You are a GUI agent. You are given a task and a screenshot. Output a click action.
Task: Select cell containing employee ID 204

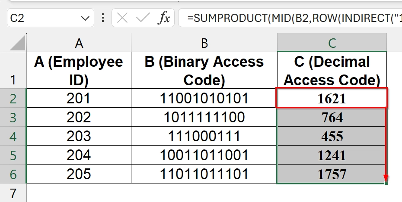(x=79, y=155)
